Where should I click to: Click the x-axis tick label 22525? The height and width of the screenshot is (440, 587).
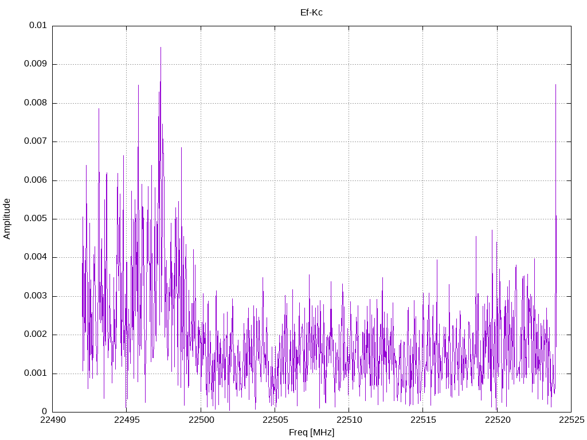572,420
